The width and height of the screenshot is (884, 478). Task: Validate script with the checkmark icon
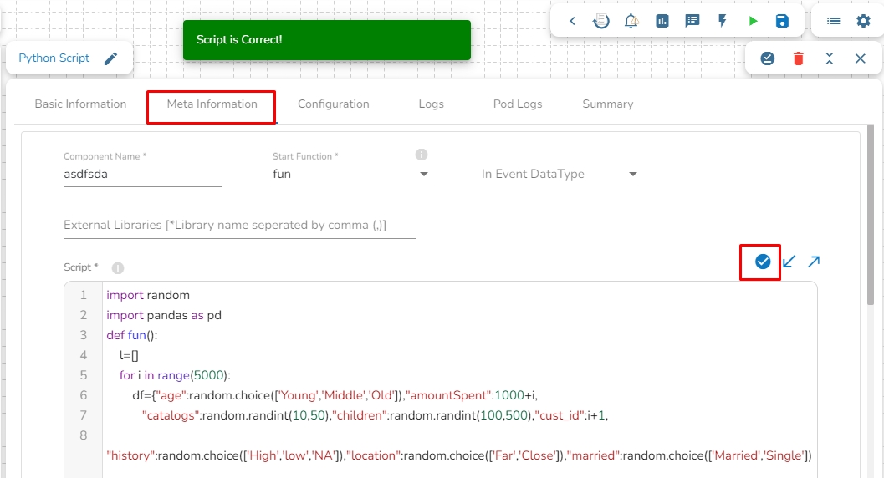tap(762, 262)
